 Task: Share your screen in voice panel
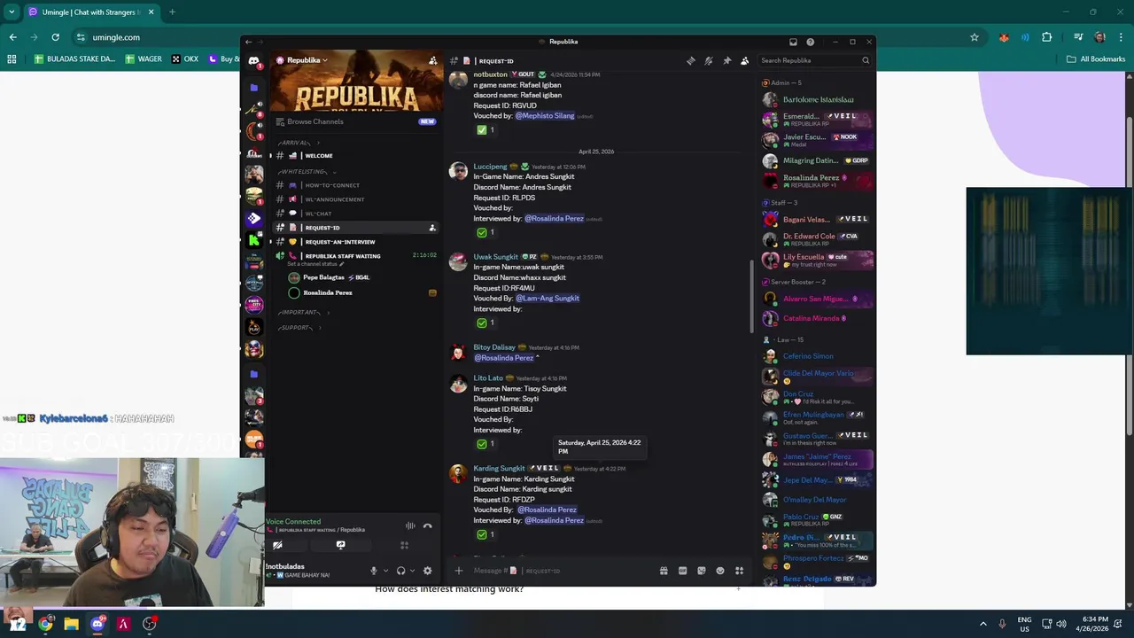[x=341, y=545]
